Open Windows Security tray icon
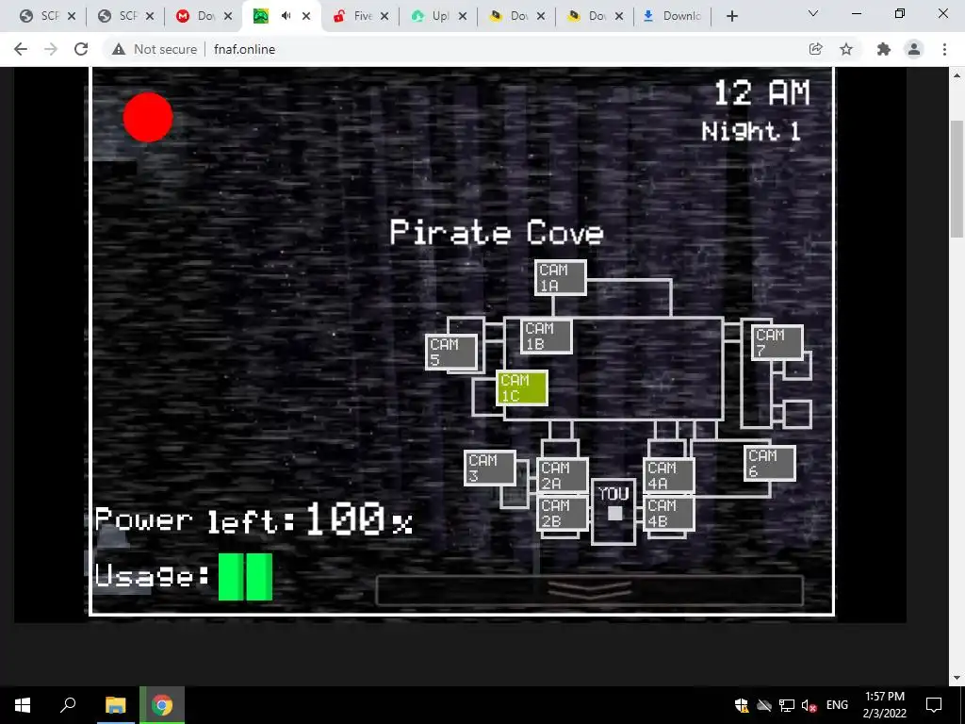The image size is (965, 724). coord(742,705)
